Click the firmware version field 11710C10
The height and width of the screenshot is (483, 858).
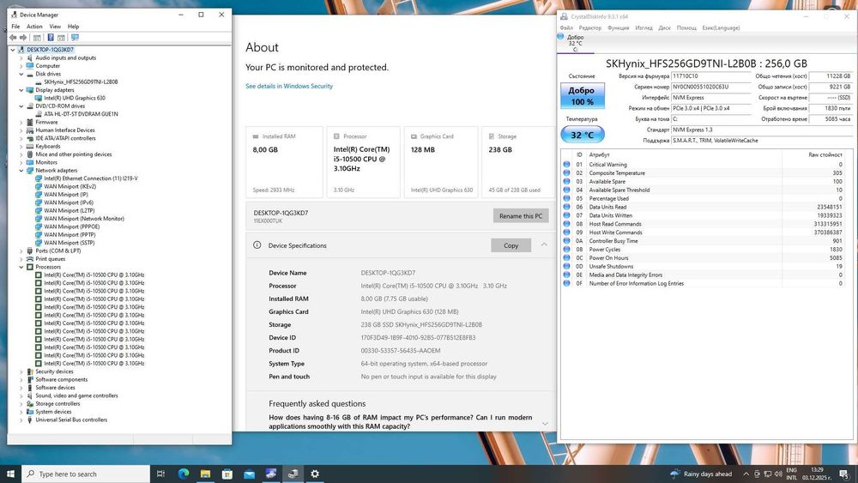click(711, 76)
